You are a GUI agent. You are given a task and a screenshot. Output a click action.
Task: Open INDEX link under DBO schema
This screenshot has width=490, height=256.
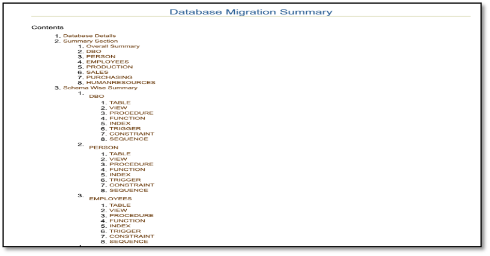tap(119, 124)
